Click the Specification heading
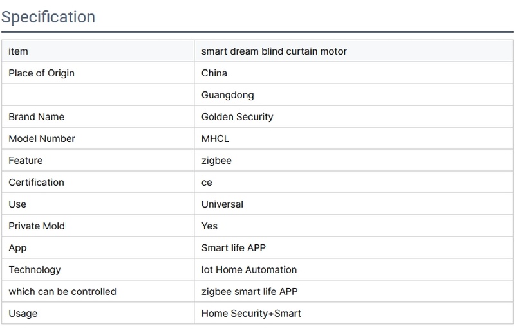The height and width of the screenshot is (331, 515). point(48,17)
